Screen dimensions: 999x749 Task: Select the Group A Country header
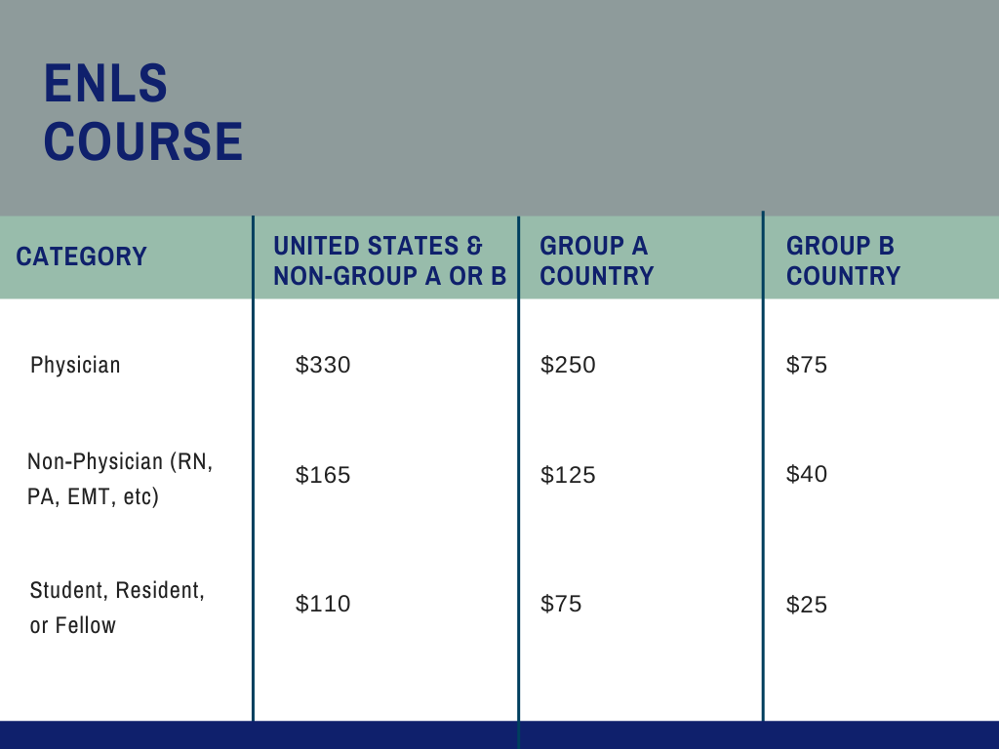[596, 261]
